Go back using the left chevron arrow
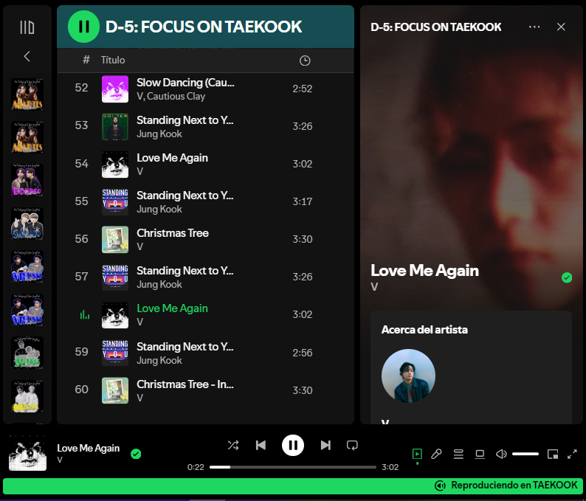The width and height of the screenshot is (586, 501). pyautogui.click(x=27, y=57)
